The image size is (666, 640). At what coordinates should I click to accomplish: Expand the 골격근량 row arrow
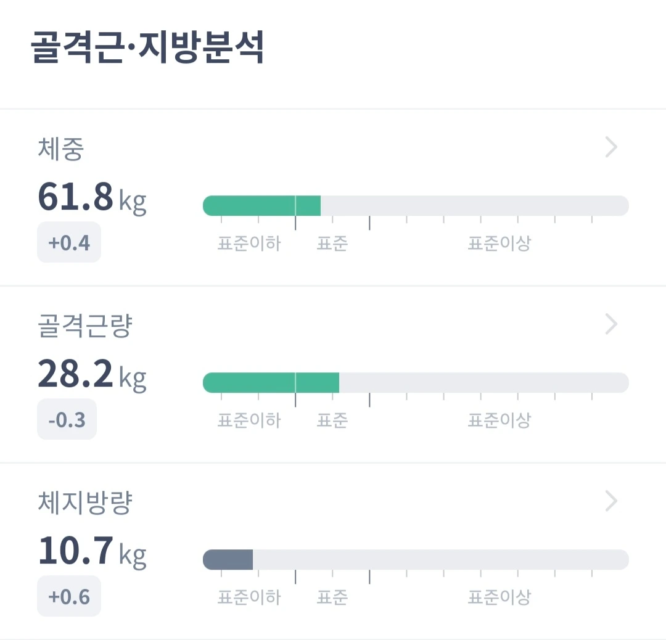pos(611,324)
